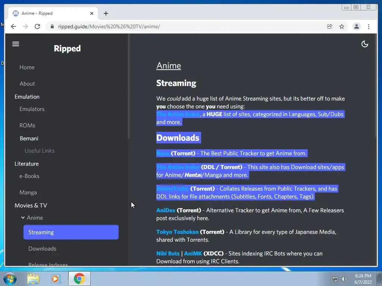Bookmark this page with the star icon

click(x=342, y=26)
